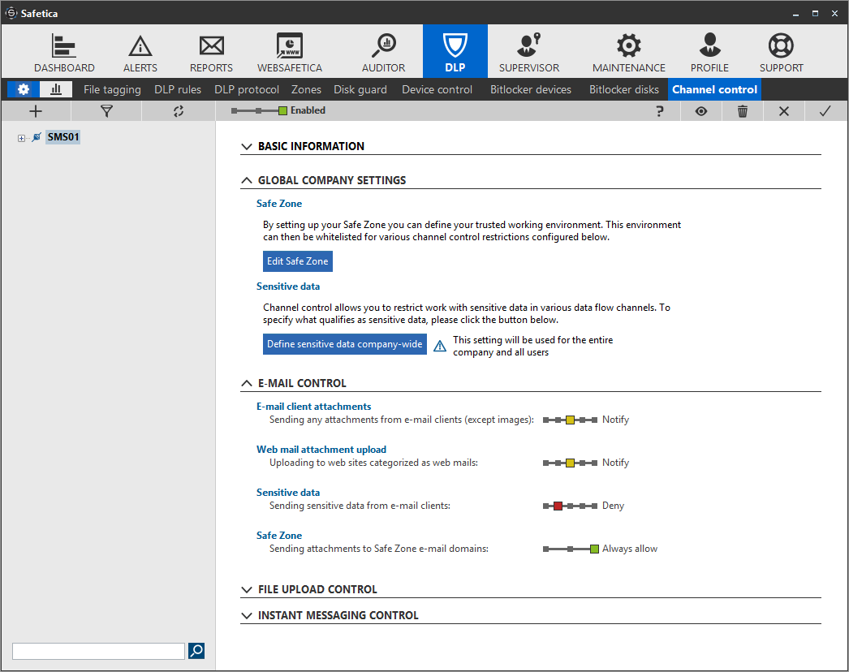Toggle the eye visibility icon in toolbar
This screenshot has height=672, width=849.
coord(701,111)
